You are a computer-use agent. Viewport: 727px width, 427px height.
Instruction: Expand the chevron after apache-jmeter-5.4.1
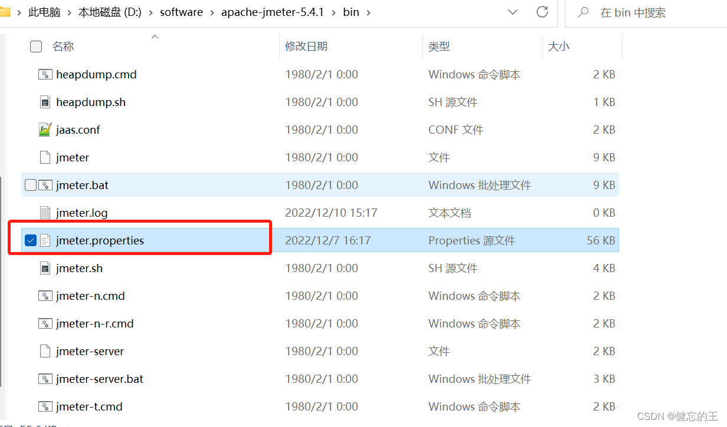click(333, 12)
